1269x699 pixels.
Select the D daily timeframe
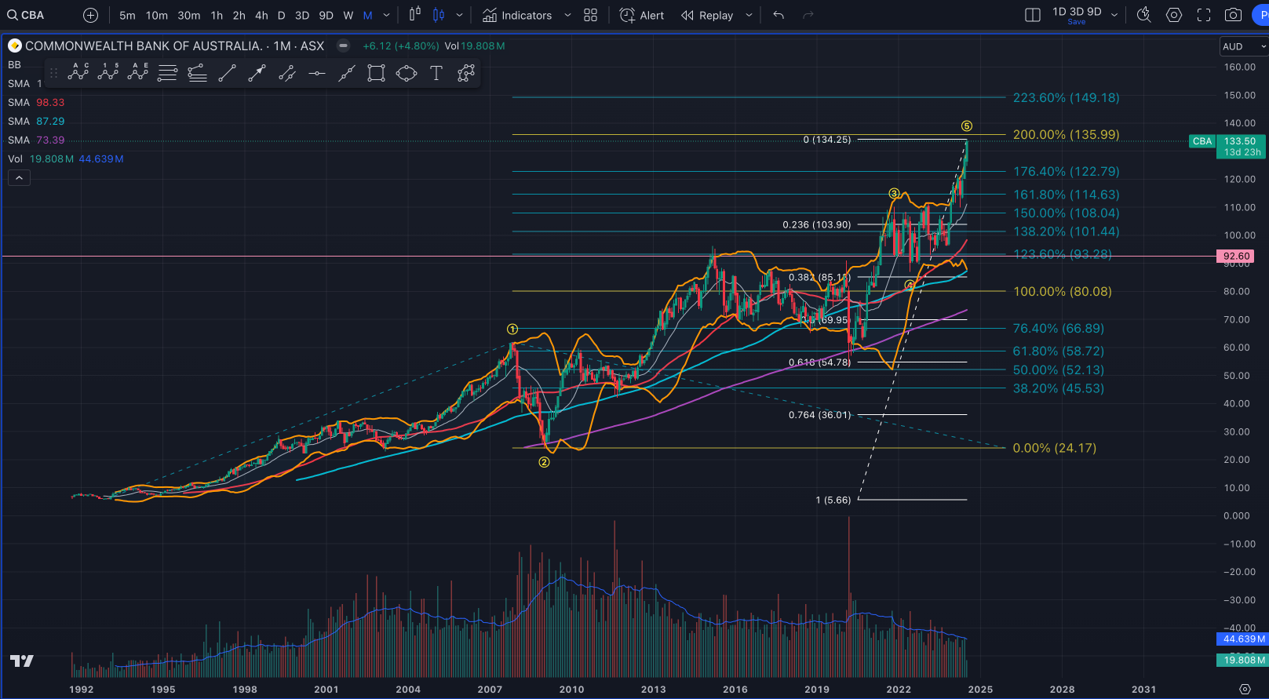click(282, 15)
